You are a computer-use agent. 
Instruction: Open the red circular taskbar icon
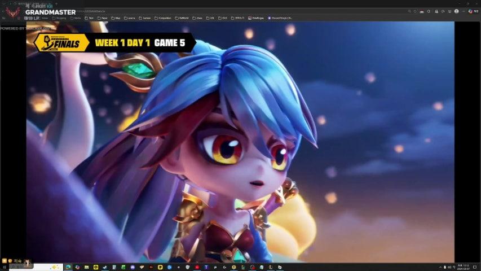197,267
